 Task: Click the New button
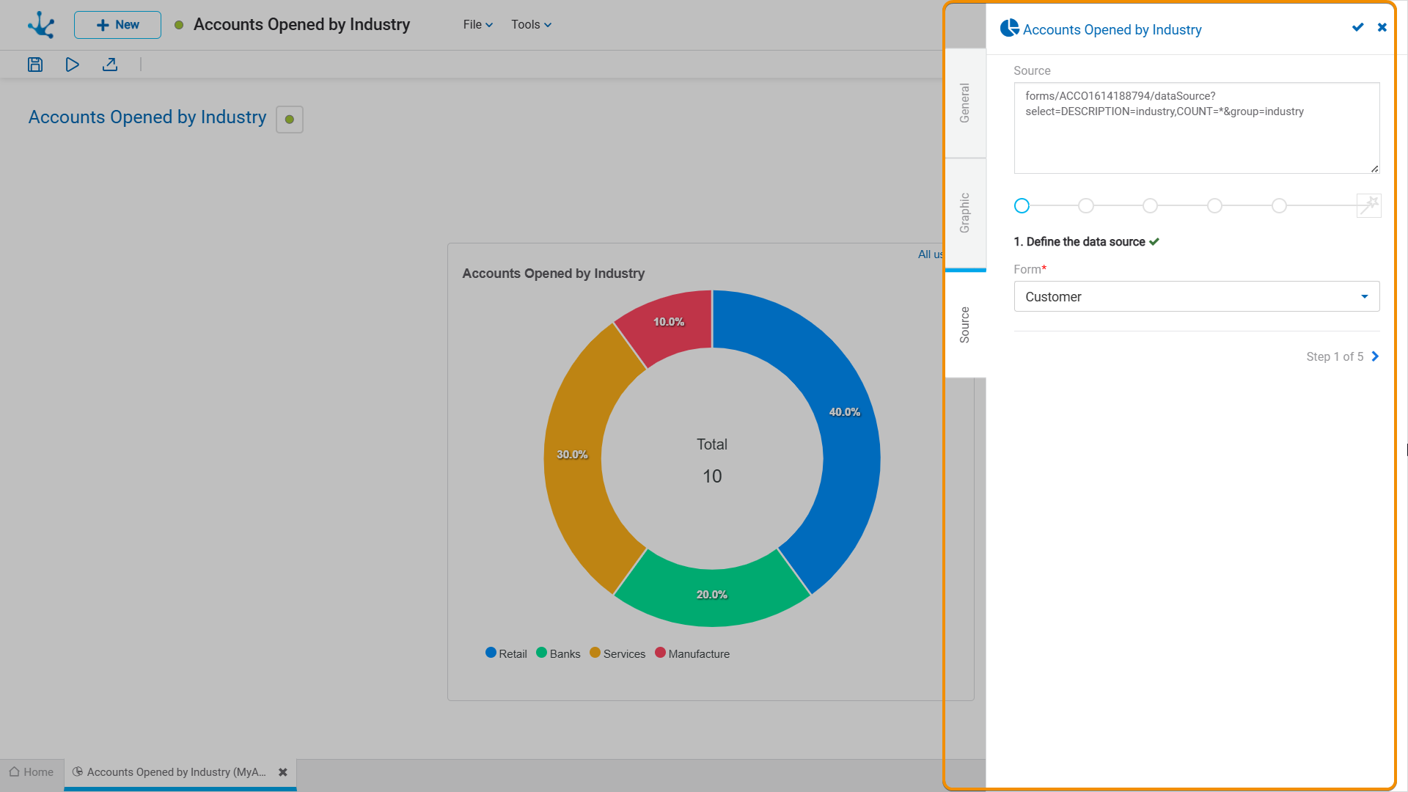pos(117,25)
